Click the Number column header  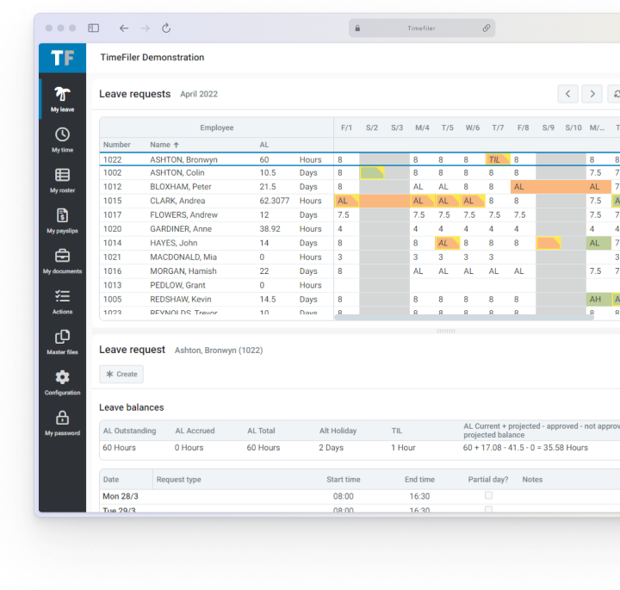point(116,145)
